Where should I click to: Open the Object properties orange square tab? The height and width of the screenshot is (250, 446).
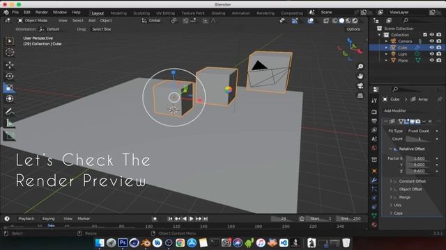374,171
